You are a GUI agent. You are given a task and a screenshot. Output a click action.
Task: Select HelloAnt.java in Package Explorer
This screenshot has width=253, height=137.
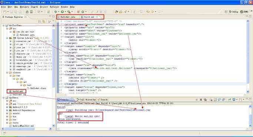(x=26, y=35)
